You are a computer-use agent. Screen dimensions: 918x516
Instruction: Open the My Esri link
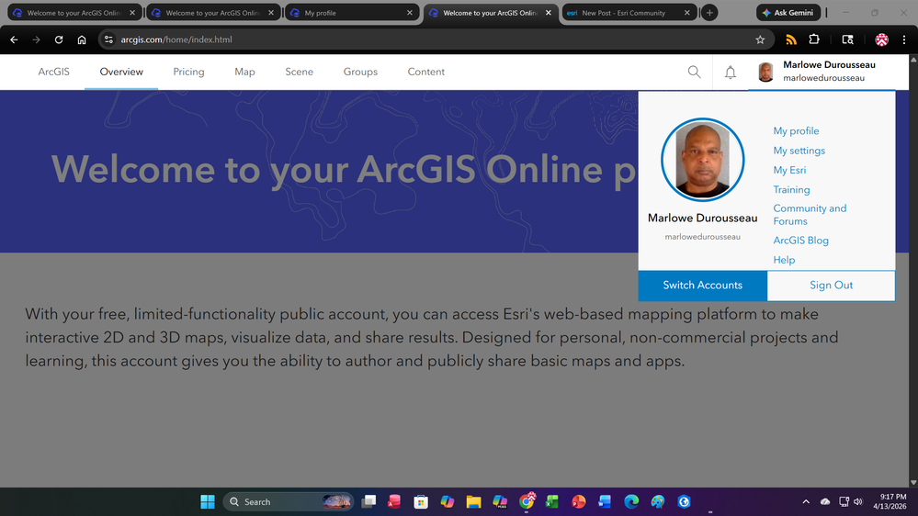tap(789, 170)
